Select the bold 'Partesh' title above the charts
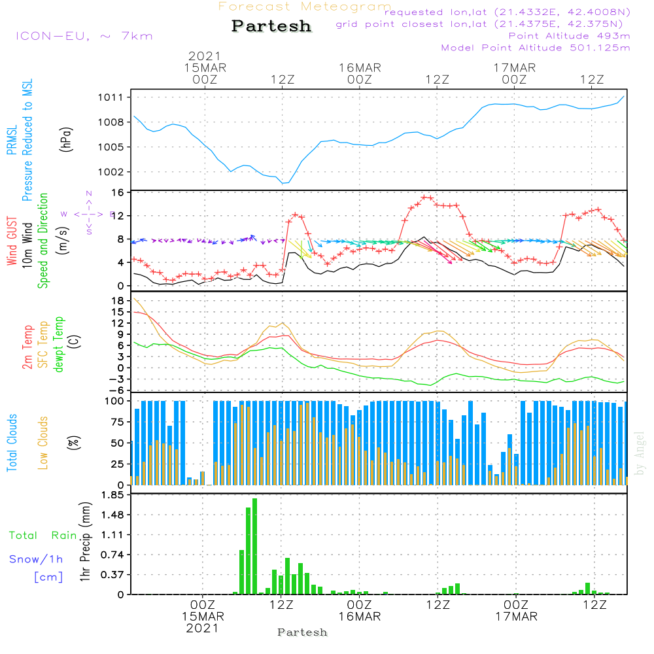The image size is (654, 654). pyautogui.click(x=271, y=26)
